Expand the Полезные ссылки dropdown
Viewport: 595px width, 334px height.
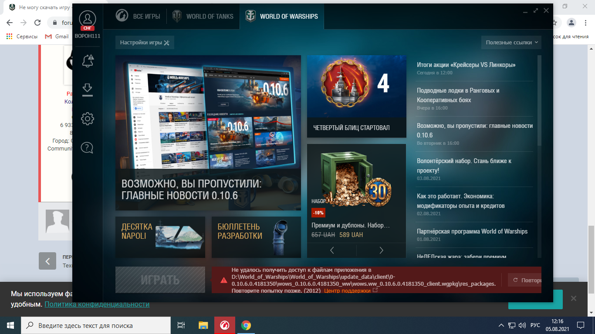pos(511,42)
